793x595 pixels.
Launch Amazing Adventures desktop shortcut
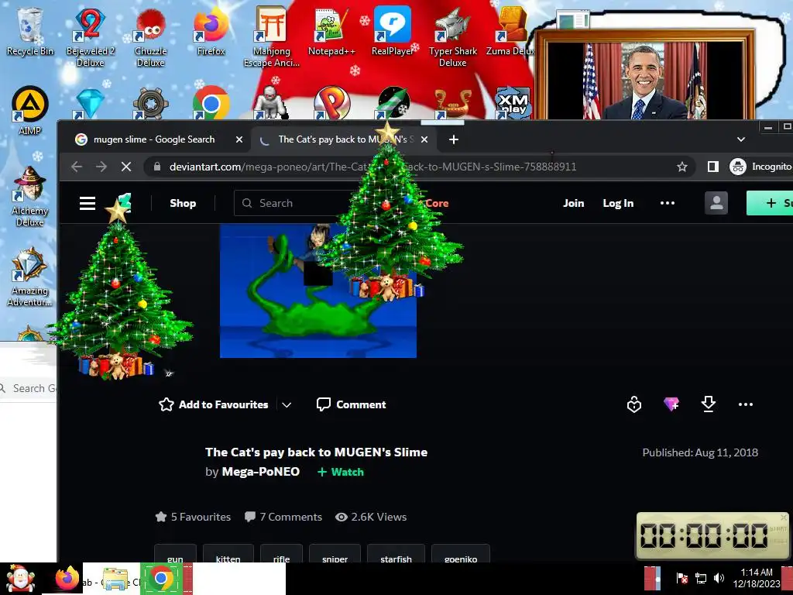[30, 277]
